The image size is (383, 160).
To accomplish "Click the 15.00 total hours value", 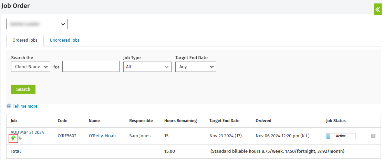I will pyautogui.click(x=169, y=151).
